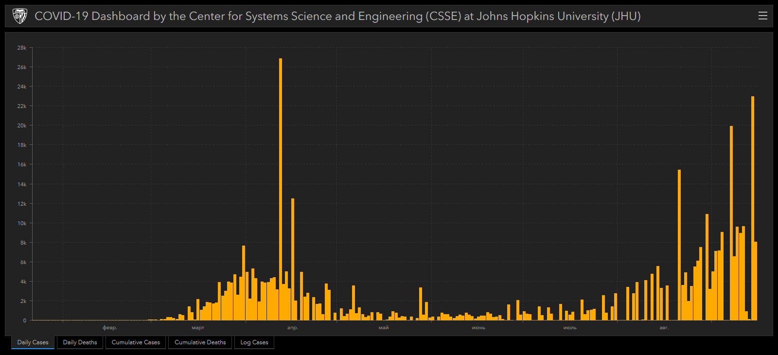Show the Log Cases chart tab

point(254,342)
